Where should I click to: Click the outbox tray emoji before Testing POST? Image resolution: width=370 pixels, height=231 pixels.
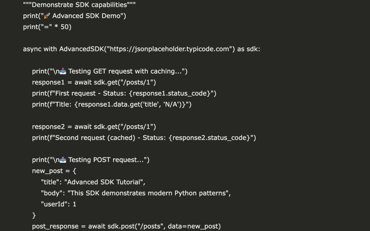pyautogui.click(x=63, y=160)
